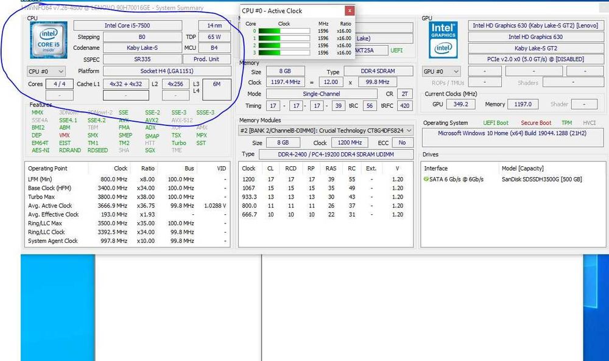609x361 pixels.
Task: Click the Turbo Max operating point row
Action: click(x=127, y=197)
